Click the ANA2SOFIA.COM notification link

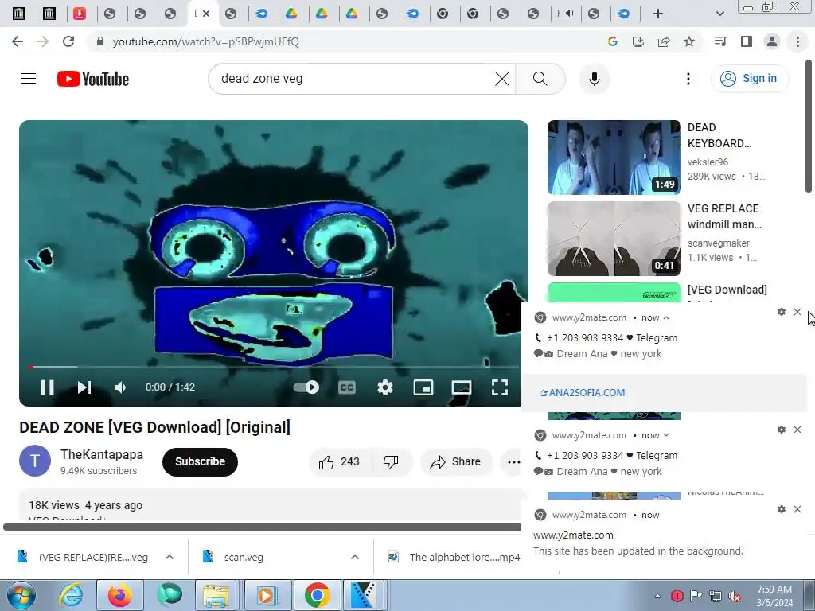coord(583,393)
